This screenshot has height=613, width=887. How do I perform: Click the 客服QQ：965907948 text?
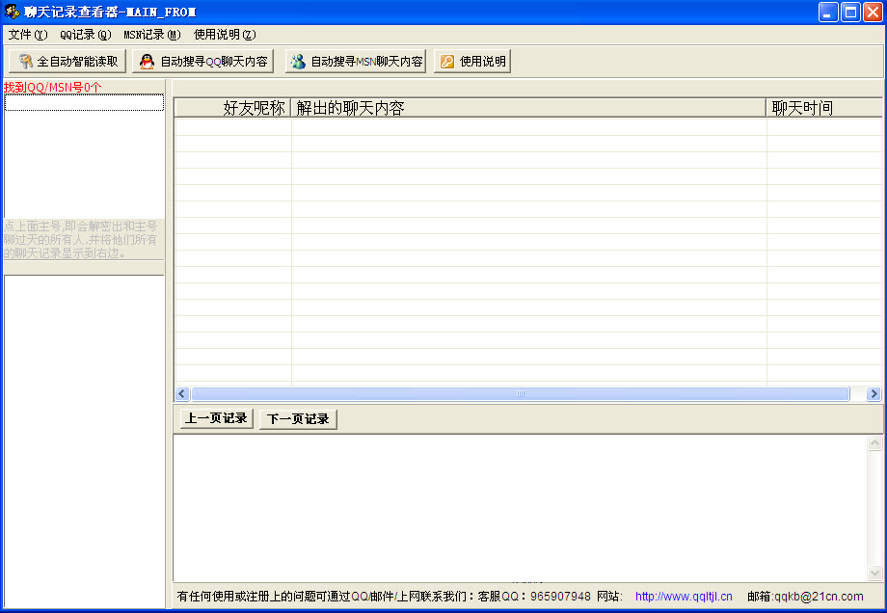pos(534,597)
